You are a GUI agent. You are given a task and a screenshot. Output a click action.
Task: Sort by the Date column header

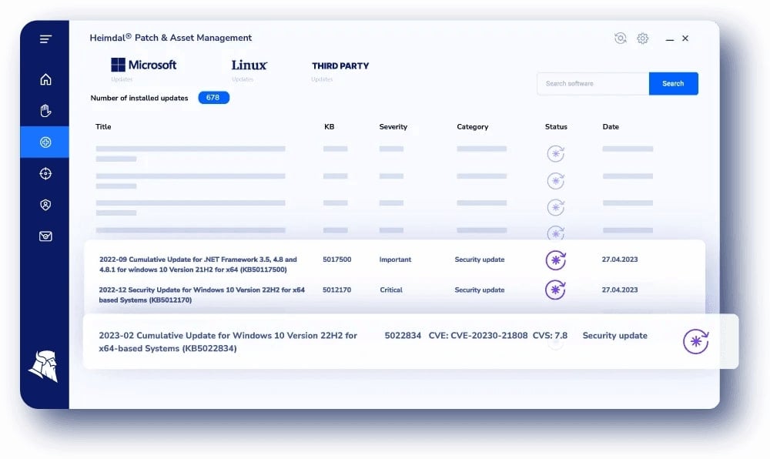pyautogui.click(x=610, y=126)
